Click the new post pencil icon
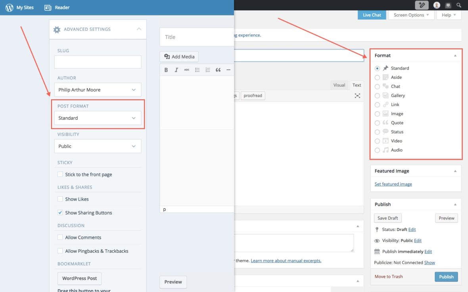This screenshot has width=468, height=292. pos(422,5)
